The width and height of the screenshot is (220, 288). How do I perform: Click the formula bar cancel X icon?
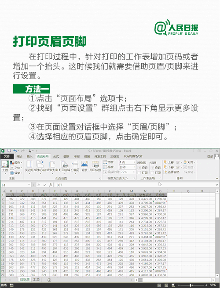[39, 185]
